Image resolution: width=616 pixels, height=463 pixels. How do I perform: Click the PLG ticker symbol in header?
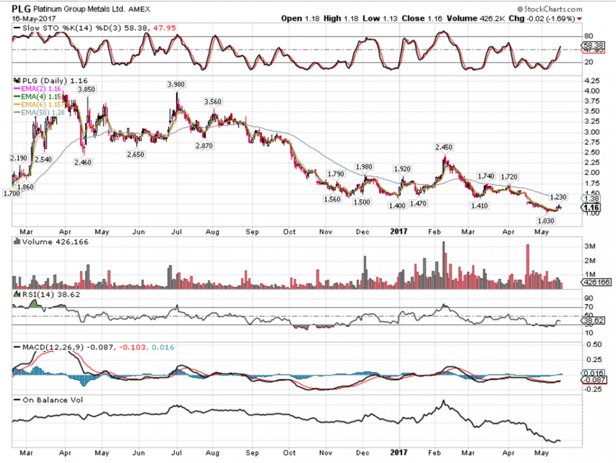[23, 10]
